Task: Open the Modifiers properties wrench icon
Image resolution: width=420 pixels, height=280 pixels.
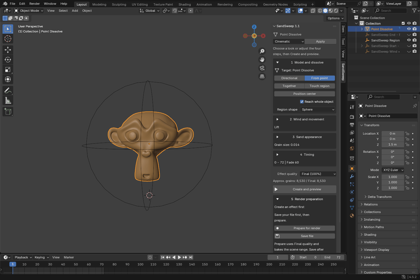Action: 352,176
